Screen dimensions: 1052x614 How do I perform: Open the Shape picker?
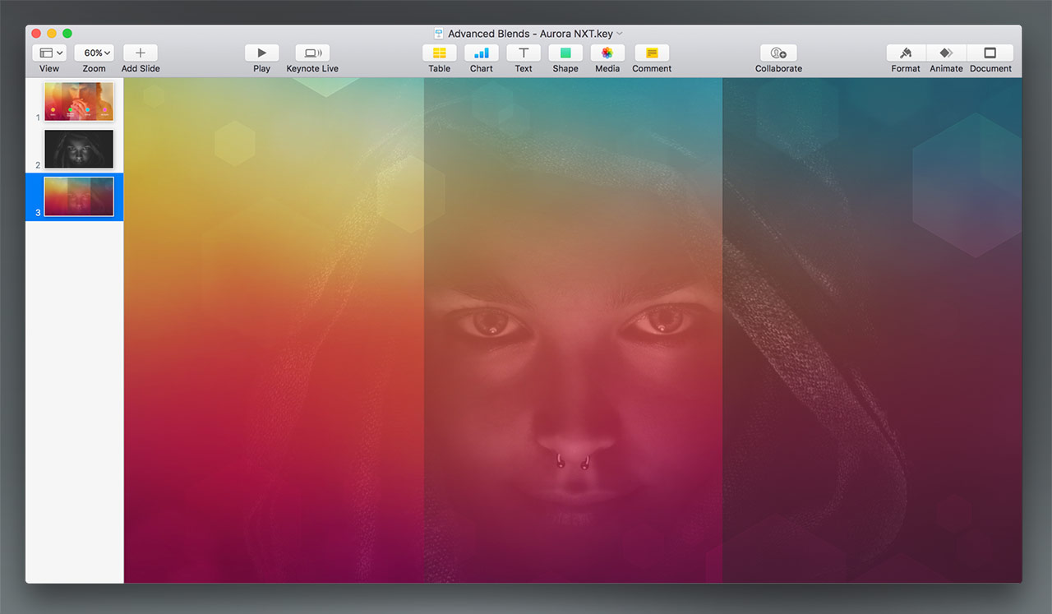point(565,53)
